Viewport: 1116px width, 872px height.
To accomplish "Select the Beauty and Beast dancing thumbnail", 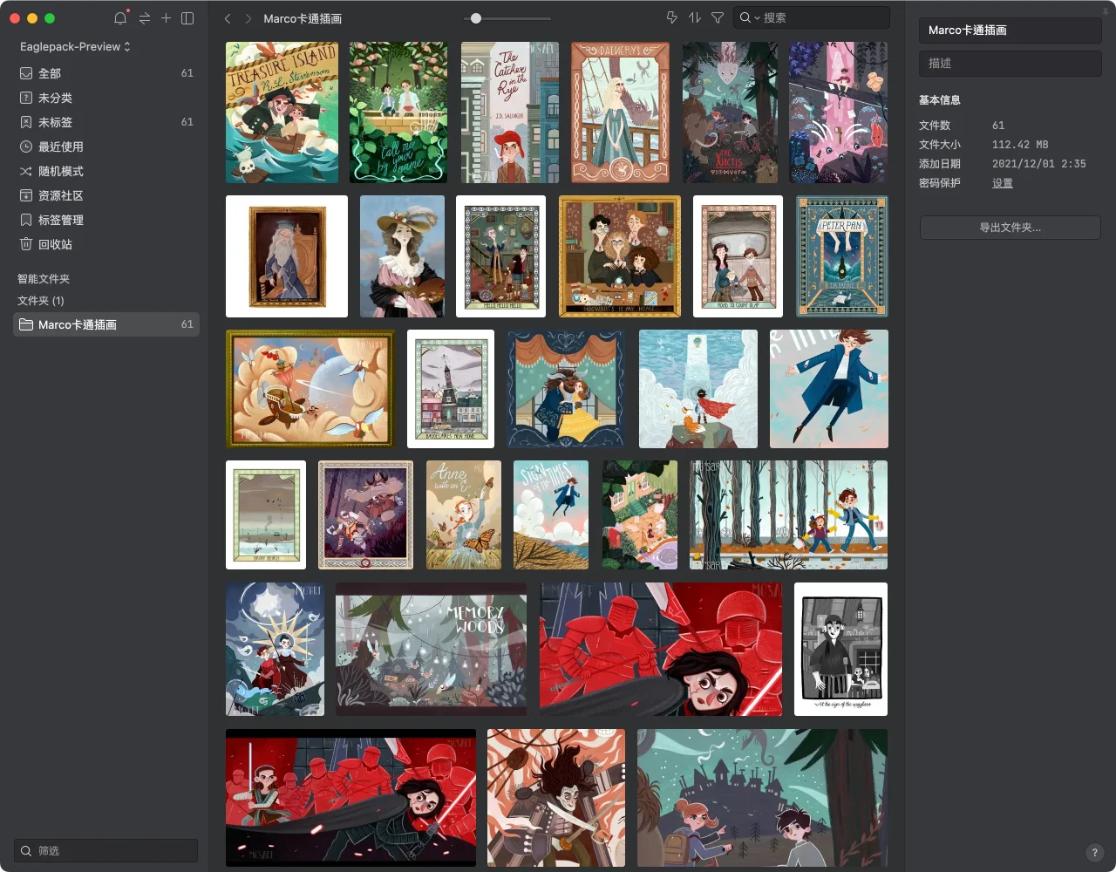I will click(567, 389).
